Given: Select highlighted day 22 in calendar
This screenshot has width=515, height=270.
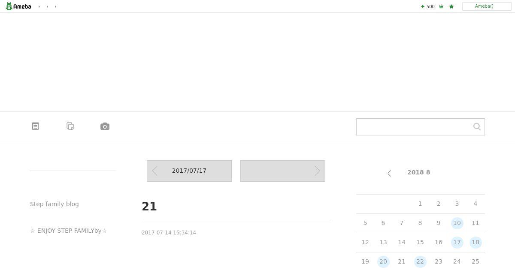Looking at the screenshot, I should point(420,261).
